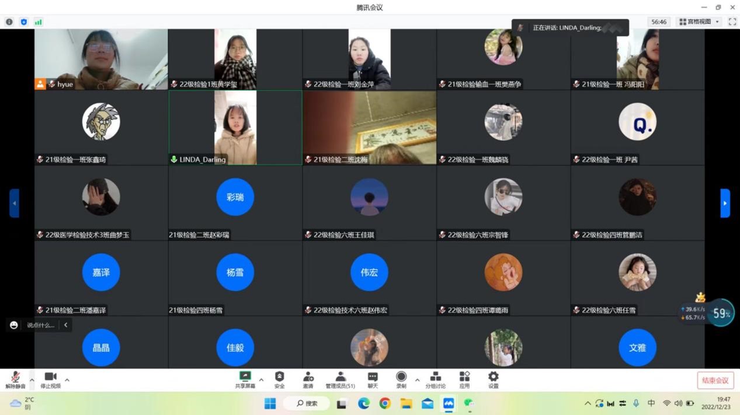Open the 应用 apps icon
Viewport: 740px width, 415px height.
464,379
